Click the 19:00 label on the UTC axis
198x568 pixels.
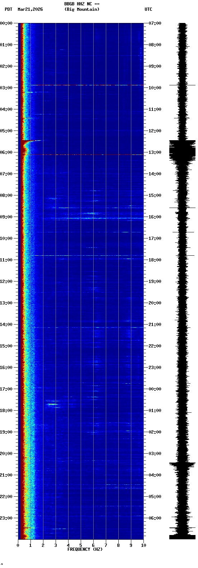tap(155, 281)
